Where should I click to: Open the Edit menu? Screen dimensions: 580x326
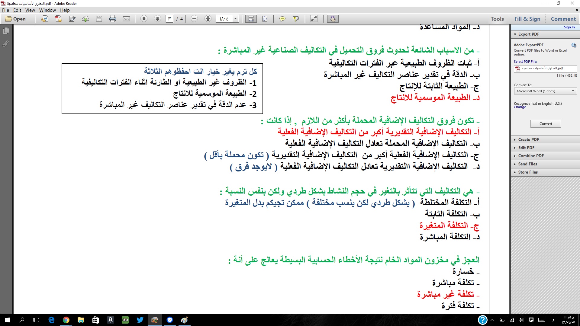[x=17, y=10]
